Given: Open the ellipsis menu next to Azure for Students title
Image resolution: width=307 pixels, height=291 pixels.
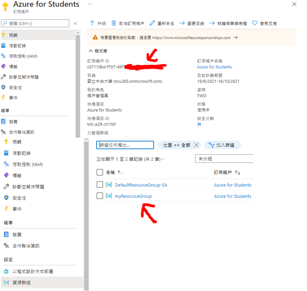Looking at the screenshot, I should pos(90,4).
